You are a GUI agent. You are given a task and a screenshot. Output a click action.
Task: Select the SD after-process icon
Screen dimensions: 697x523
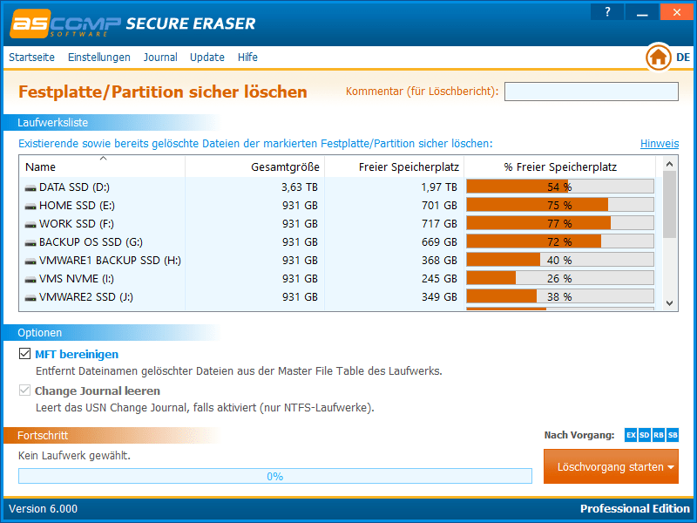point(645,435)
